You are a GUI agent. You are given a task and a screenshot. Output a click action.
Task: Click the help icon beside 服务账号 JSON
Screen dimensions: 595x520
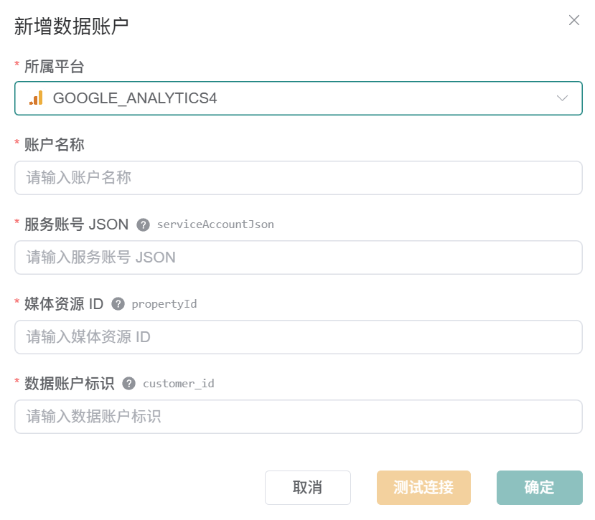143,225
